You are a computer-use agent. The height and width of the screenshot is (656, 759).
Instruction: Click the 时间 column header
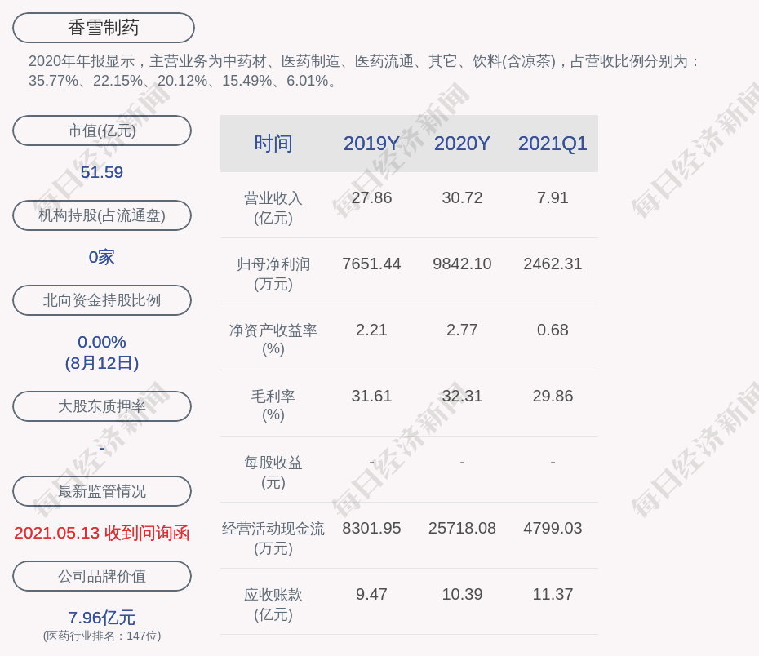[x=273, y=144]
